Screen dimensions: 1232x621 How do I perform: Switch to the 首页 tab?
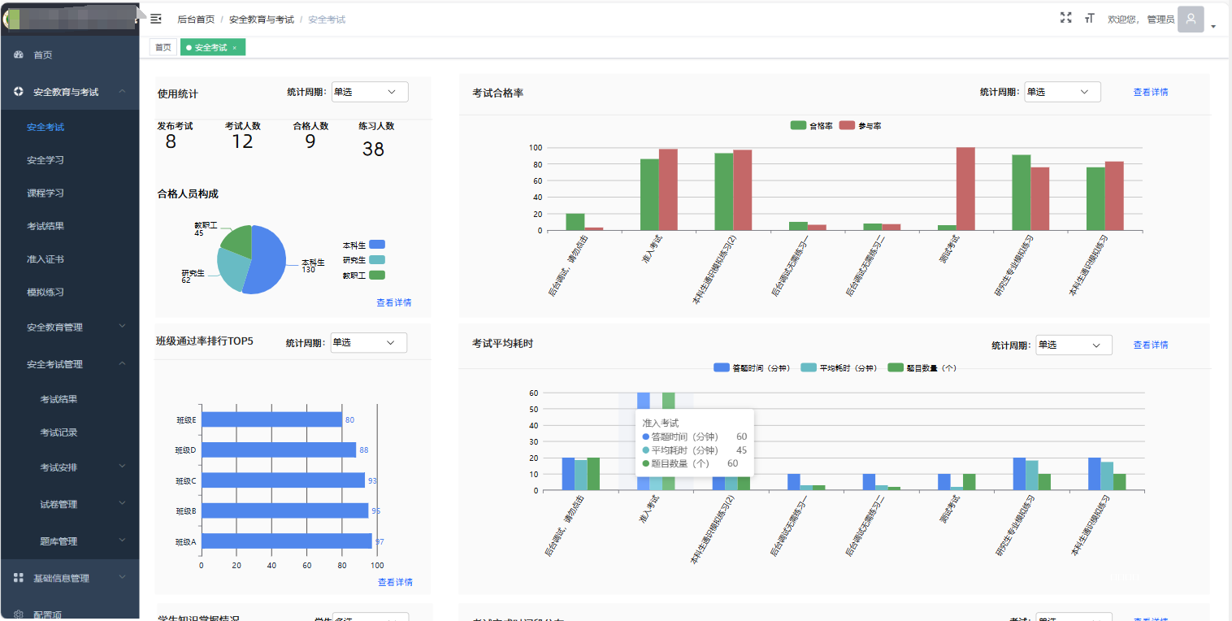click(163, 48)
